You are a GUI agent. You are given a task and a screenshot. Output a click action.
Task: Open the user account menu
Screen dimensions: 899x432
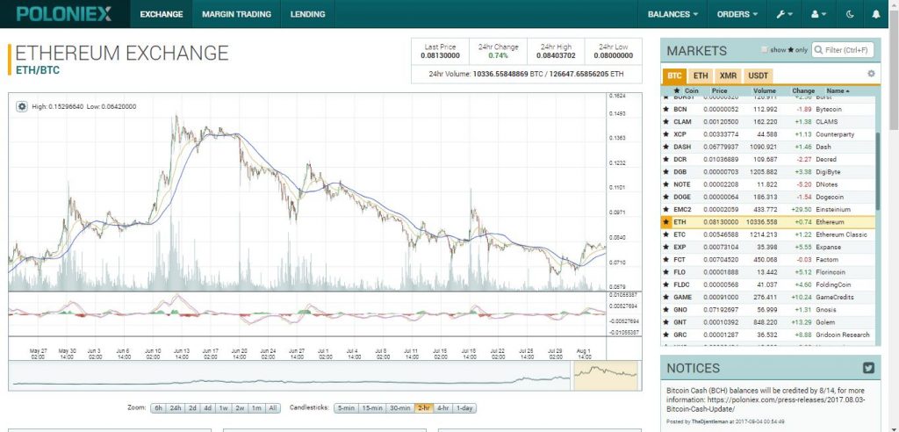point(819,14)
